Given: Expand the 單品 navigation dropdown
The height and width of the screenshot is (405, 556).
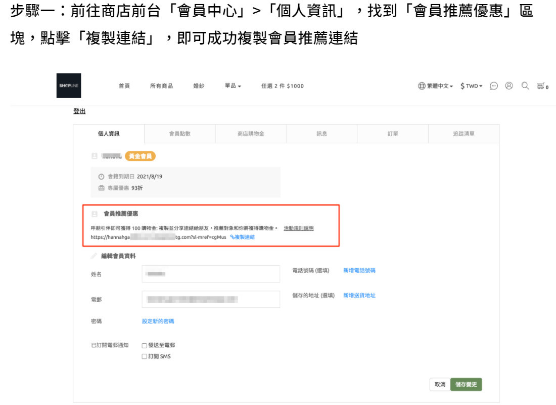Looking at the screenshot, I should tap(233, 86).
